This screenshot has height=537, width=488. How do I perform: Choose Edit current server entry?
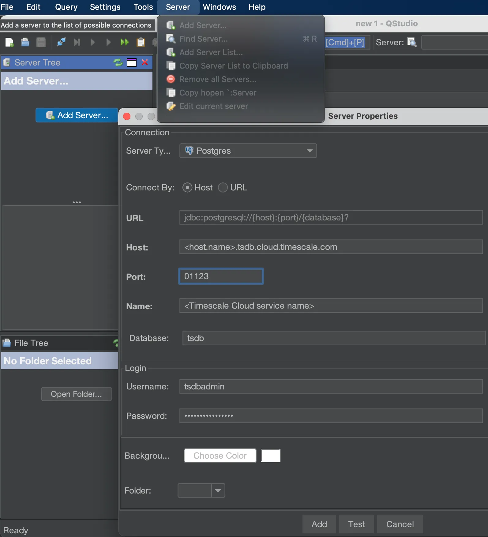pos(241,106)
